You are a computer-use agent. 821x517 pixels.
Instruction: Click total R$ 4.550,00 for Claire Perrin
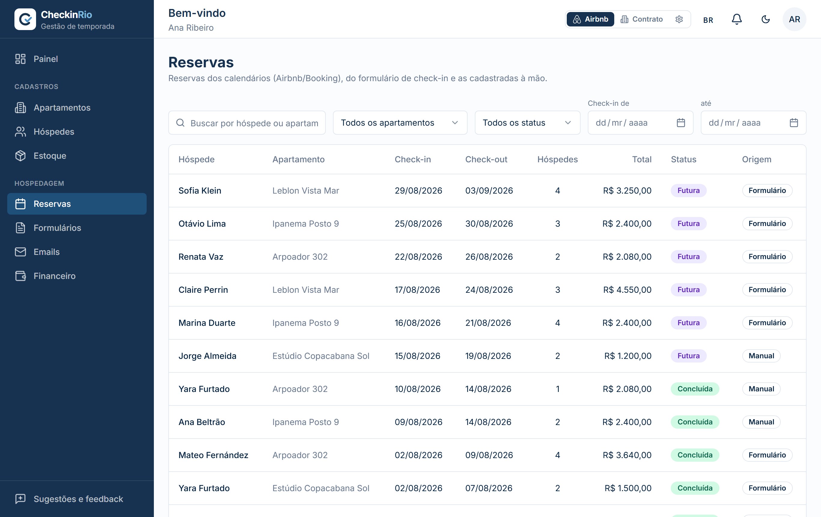click(627, 290)
